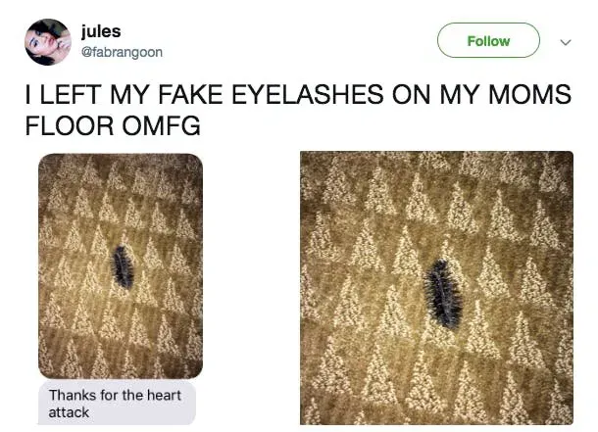Open the display name 'jules'
Image resolution: width=598 pixels, height=432 pixels.
(101, 31)
